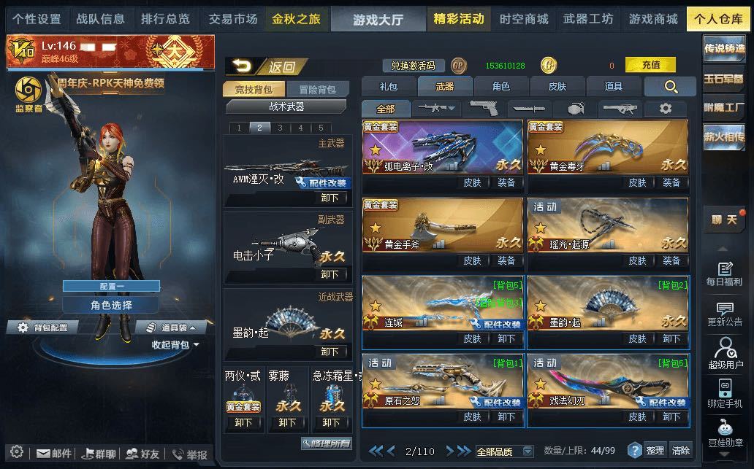Switch to 冒险背包 adventure bag
Screen dimensions: 754x469
[x=317, y=89]
